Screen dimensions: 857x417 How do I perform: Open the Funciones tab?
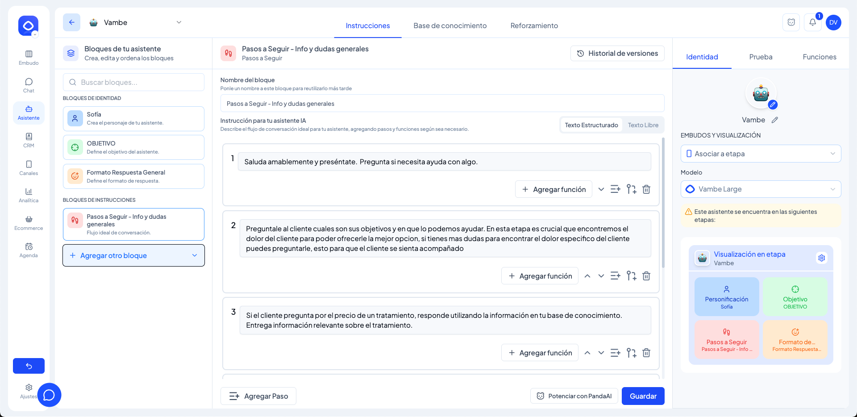click(x=819, y=57)
